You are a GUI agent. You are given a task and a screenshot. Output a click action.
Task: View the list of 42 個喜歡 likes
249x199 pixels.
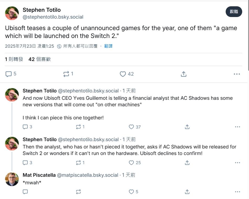pyautogui.click(x=40, y=59)
